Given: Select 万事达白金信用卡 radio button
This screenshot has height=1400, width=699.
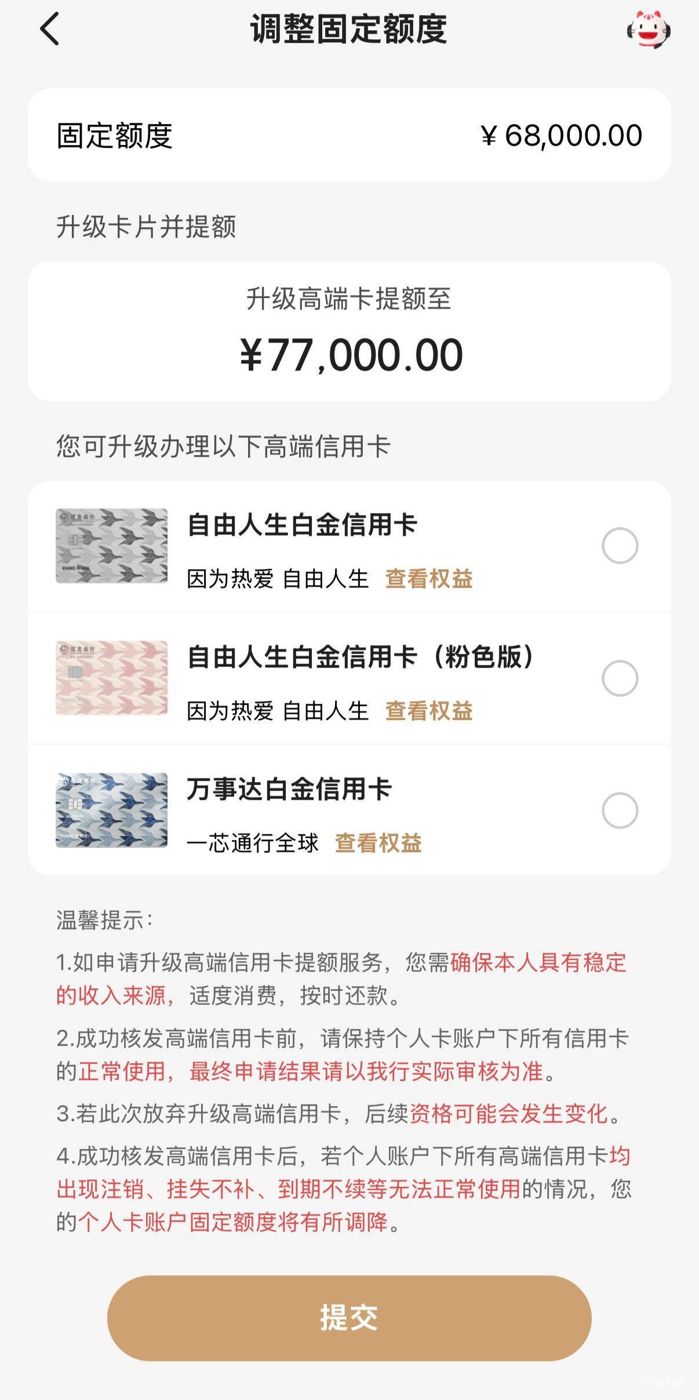Looking at the screenshot, I should coord(620,810).
